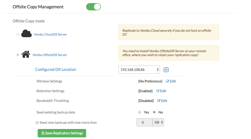Edit the Window Settings
The width and height of the screenshot is (251, 139).
pyautogui.click(x=171, y=81)
